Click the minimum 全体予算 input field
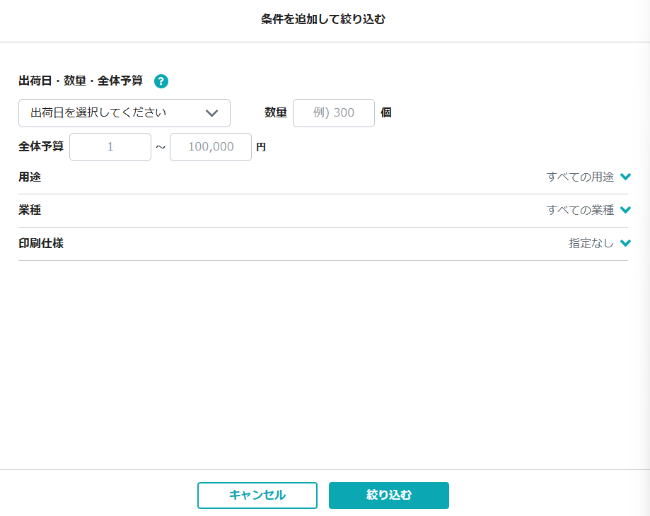The height and width of the screenshot is (516, 650). [110, 147]
